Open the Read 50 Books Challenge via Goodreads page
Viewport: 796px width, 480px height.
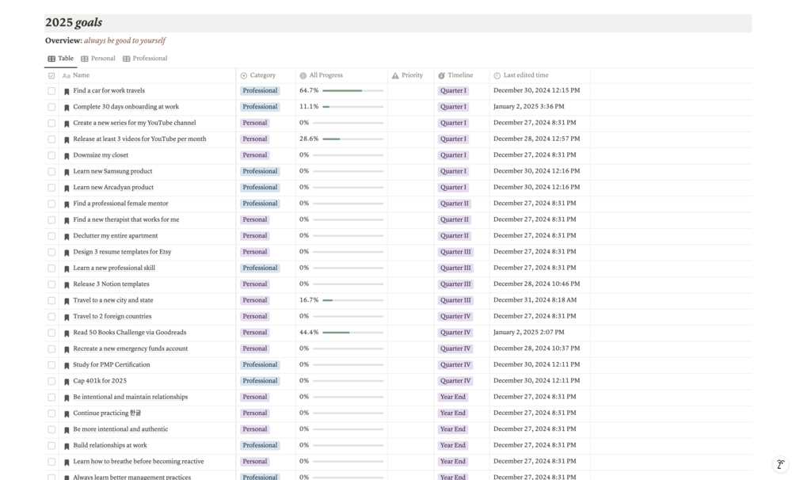pos(129,333)
